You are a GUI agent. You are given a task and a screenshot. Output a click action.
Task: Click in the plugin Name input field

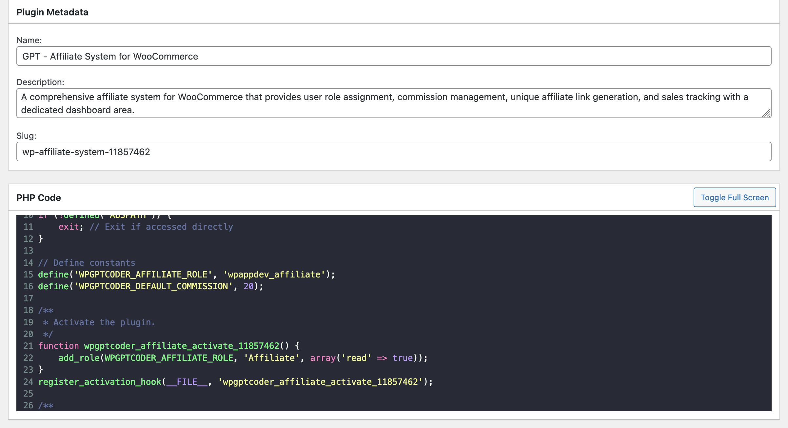(x=393, y=56)
